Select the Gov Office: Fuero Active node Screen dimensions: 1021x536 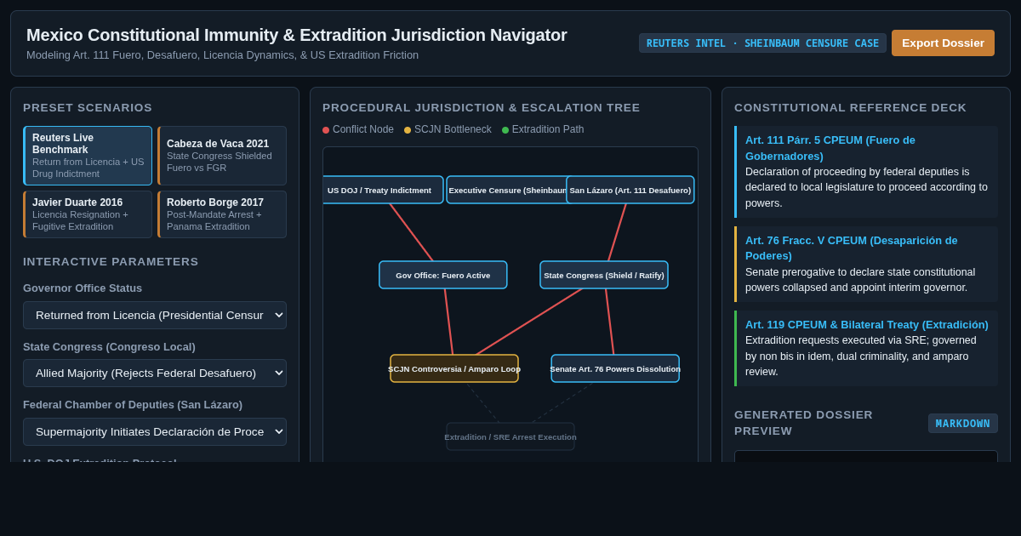point(443,275)
